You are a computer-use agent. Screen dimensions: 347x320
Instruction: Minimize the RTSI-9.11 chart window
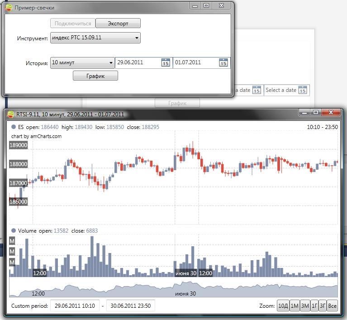click(304, 113)
